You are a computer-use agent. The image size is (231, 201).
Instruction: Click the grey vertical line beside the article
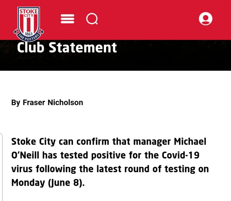click(1, 167)
